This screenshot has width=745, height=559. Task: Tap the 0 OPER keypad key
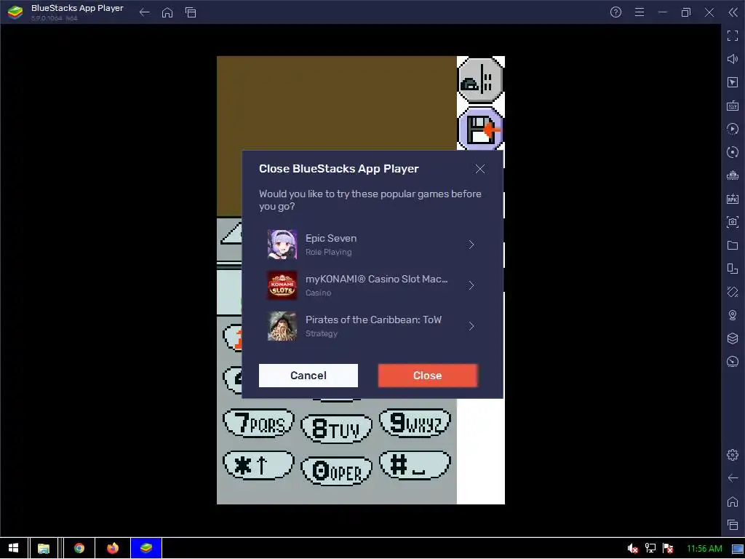[336, 471]
